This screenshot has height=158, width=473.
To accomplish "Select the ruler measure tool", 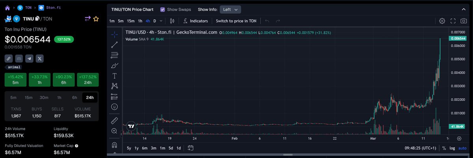I will click(114, 120).
